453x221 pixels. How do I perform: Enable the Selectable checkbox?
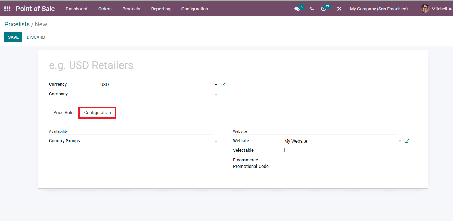(x=286, y=150)
